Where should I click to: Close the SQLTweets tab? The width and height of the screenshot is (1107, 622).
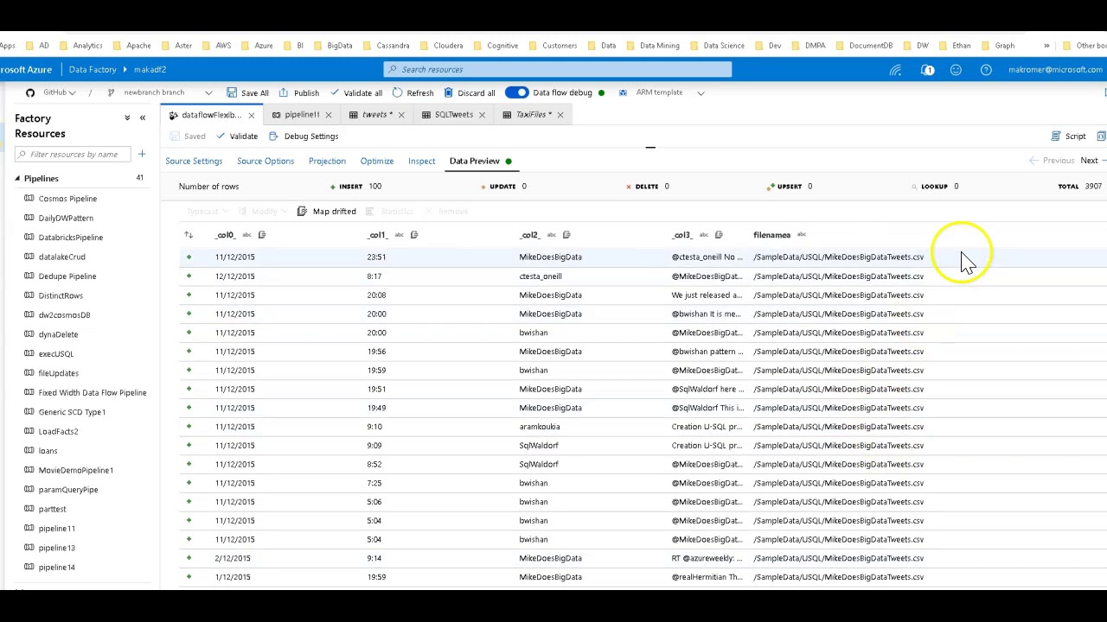coord(482,115)
